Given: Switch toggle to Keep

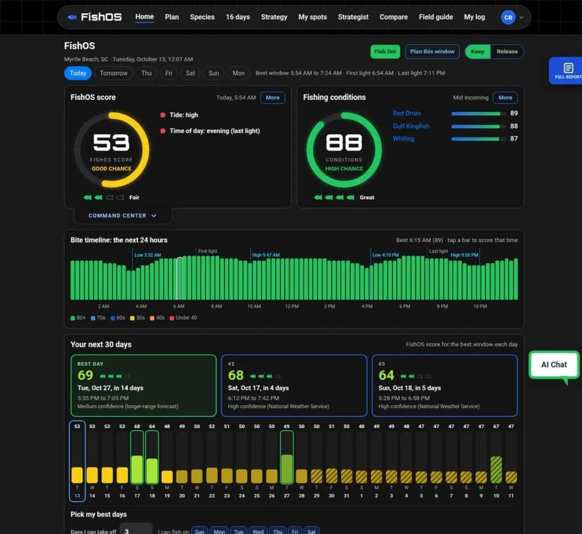Looking at the screenshot, I should [477, 52].
